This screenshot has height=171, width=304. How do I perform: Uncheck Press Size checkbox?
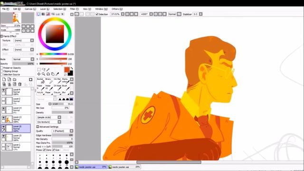tap(54, 150)
